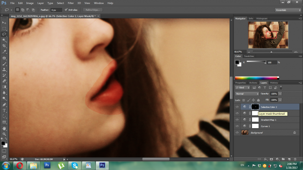This screenshot has height=170, width=303.
Task: Toggle Lock transparent pixels
Action: click(x=244, y=100)
